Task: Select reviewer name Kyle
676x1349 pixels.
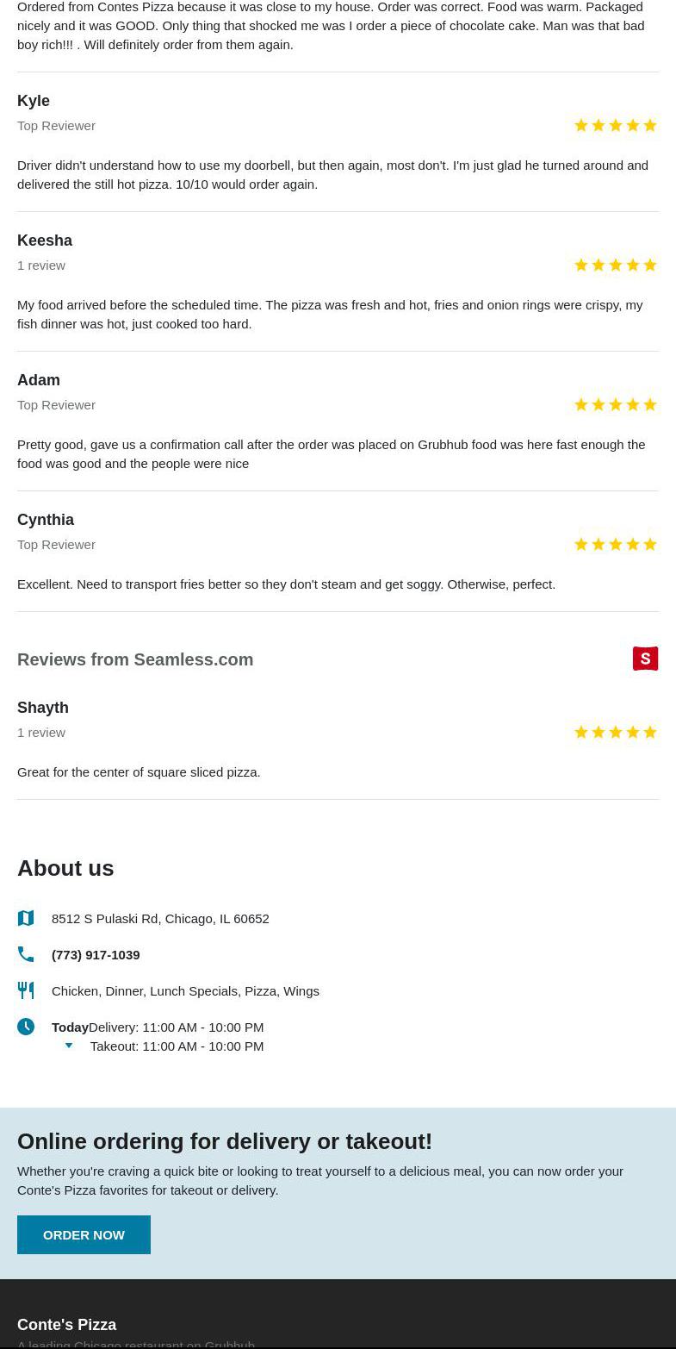Action: 34,101
